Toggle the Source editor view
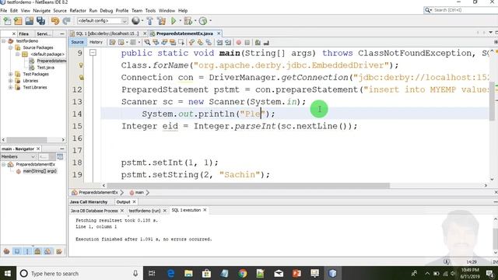 point(77,42)
